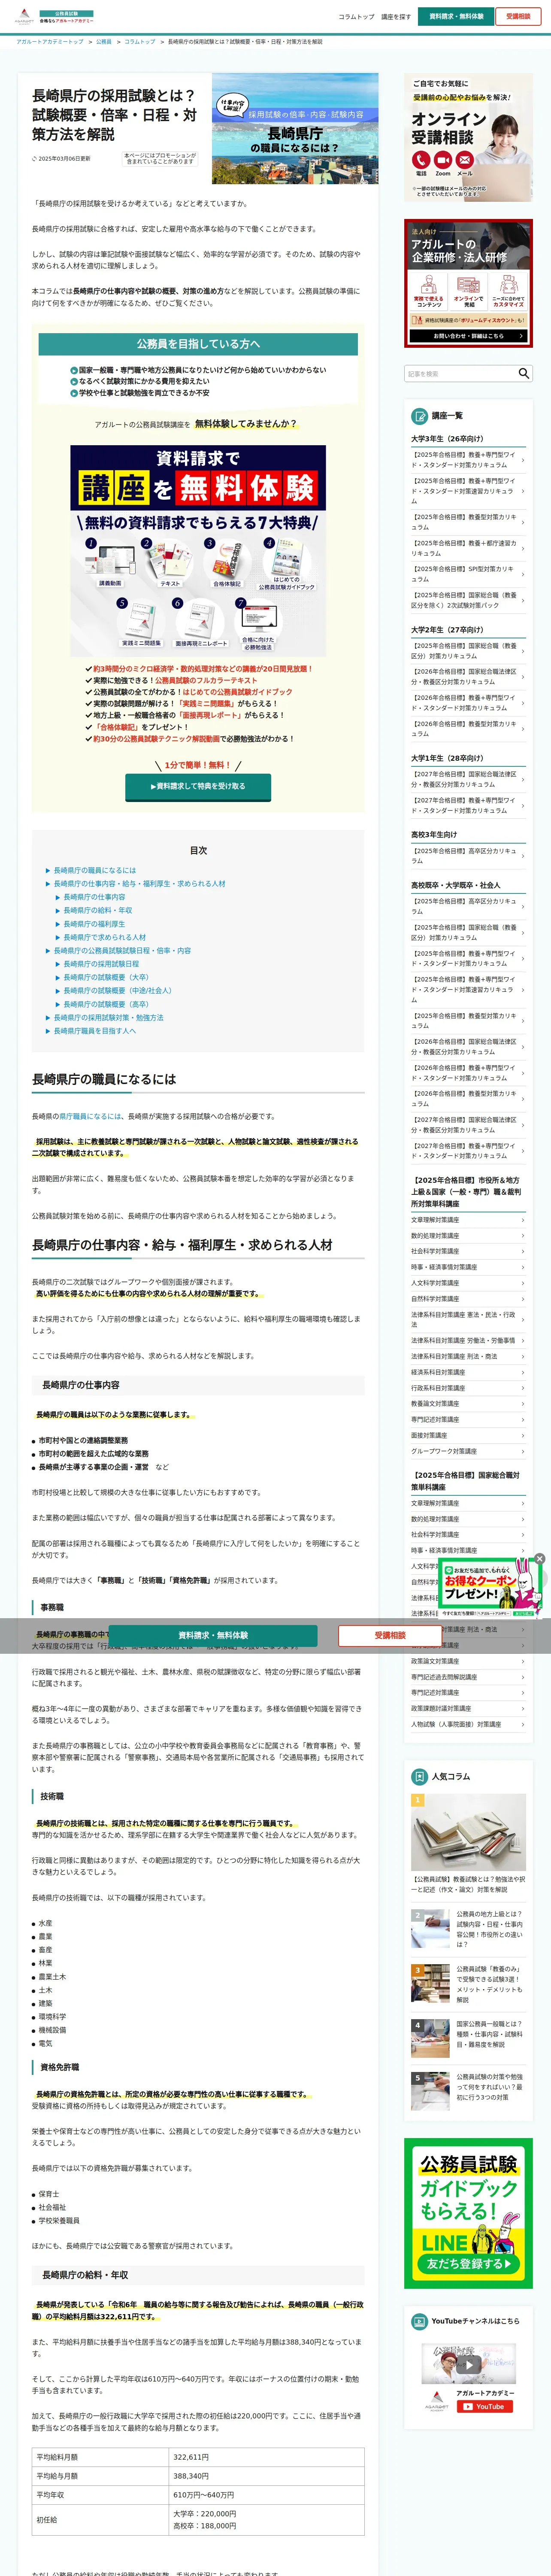Click 資料請求して特典を受け取る button
Screen dimensions: 551x2576
[x=198, y=786]
